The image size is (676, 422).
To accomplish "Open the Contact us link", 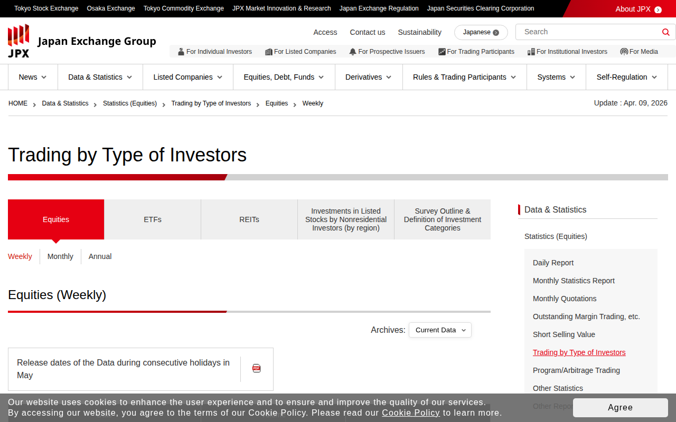I will click(x=368, y=32).
